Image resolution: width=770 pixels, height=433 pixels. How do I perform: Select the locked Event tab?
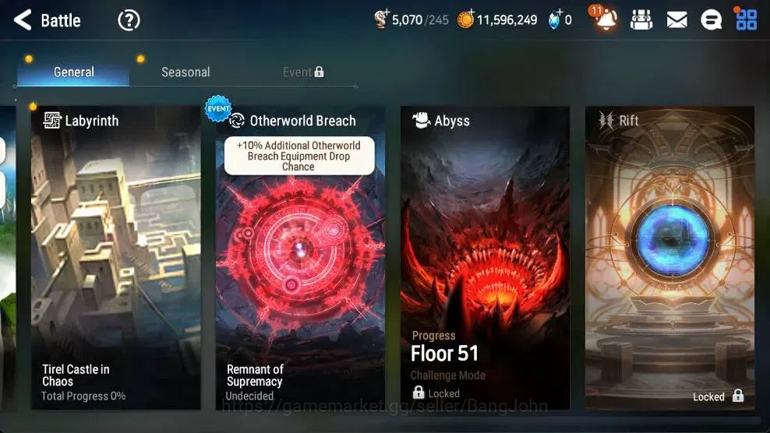[x=303, y=72]
